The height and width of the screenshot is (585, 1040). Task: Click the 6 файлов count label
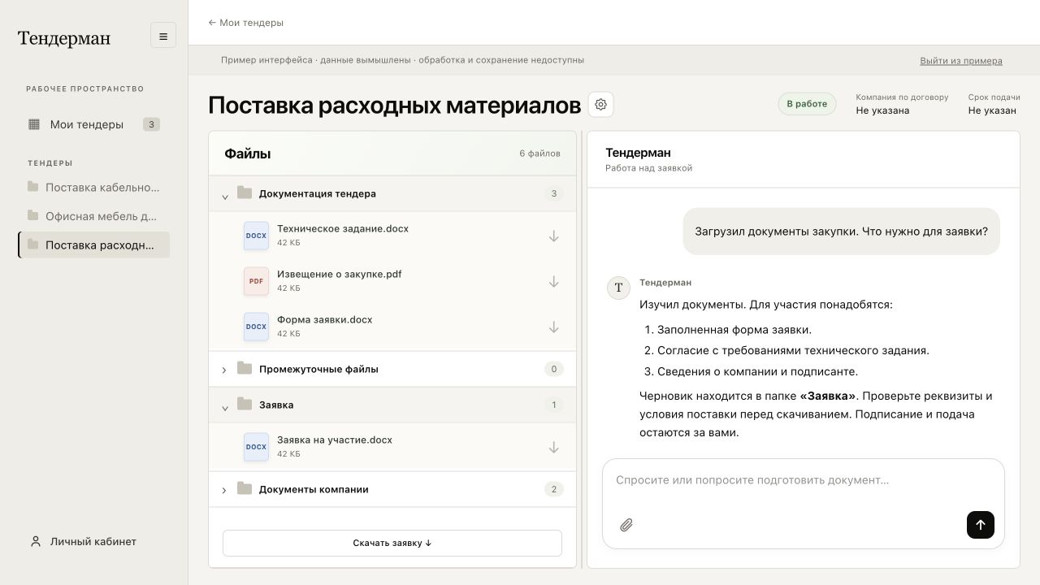click(x=540, y=154)
